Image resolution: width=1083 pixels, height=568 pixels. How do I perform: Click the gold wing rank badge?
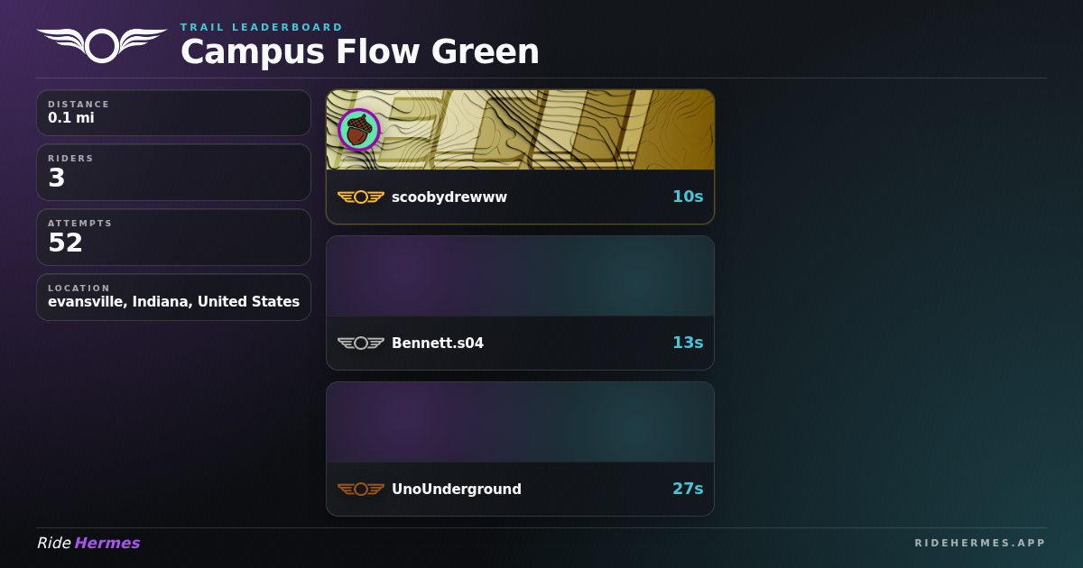click(361, 197)
